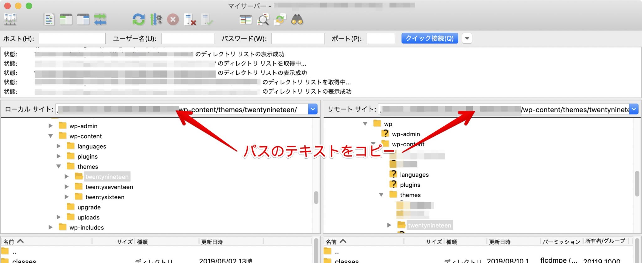This screenshot has height=263, width=642.
Task: Expand the remote twentynineteen folder
Action: [x=389, y=225]
